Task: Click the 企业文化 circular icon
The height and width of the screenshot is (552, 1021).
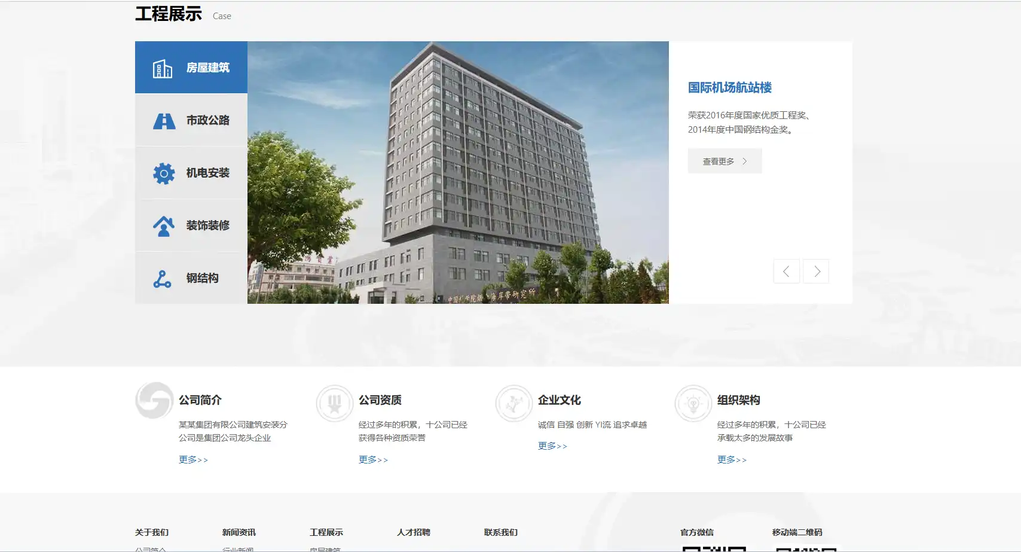Action: tap(513, 403)
